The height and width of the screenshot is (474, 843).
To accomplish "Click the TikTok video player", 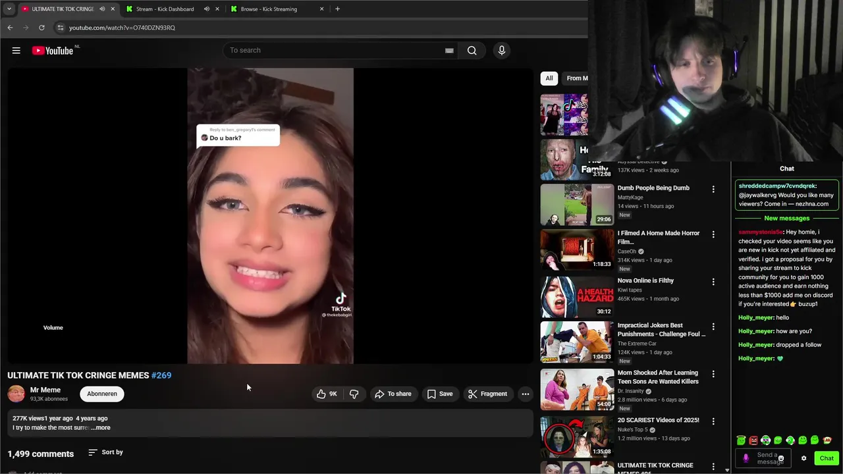I will 270,216.
